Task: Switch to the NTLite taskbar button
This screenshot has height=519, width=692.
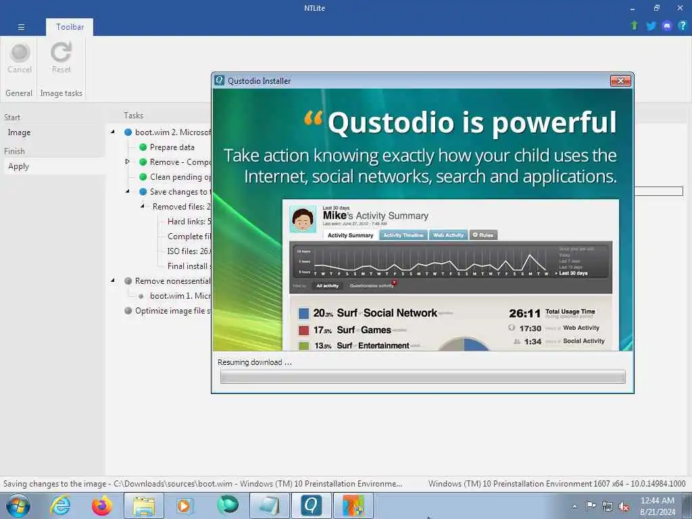Action: (353, 505)
